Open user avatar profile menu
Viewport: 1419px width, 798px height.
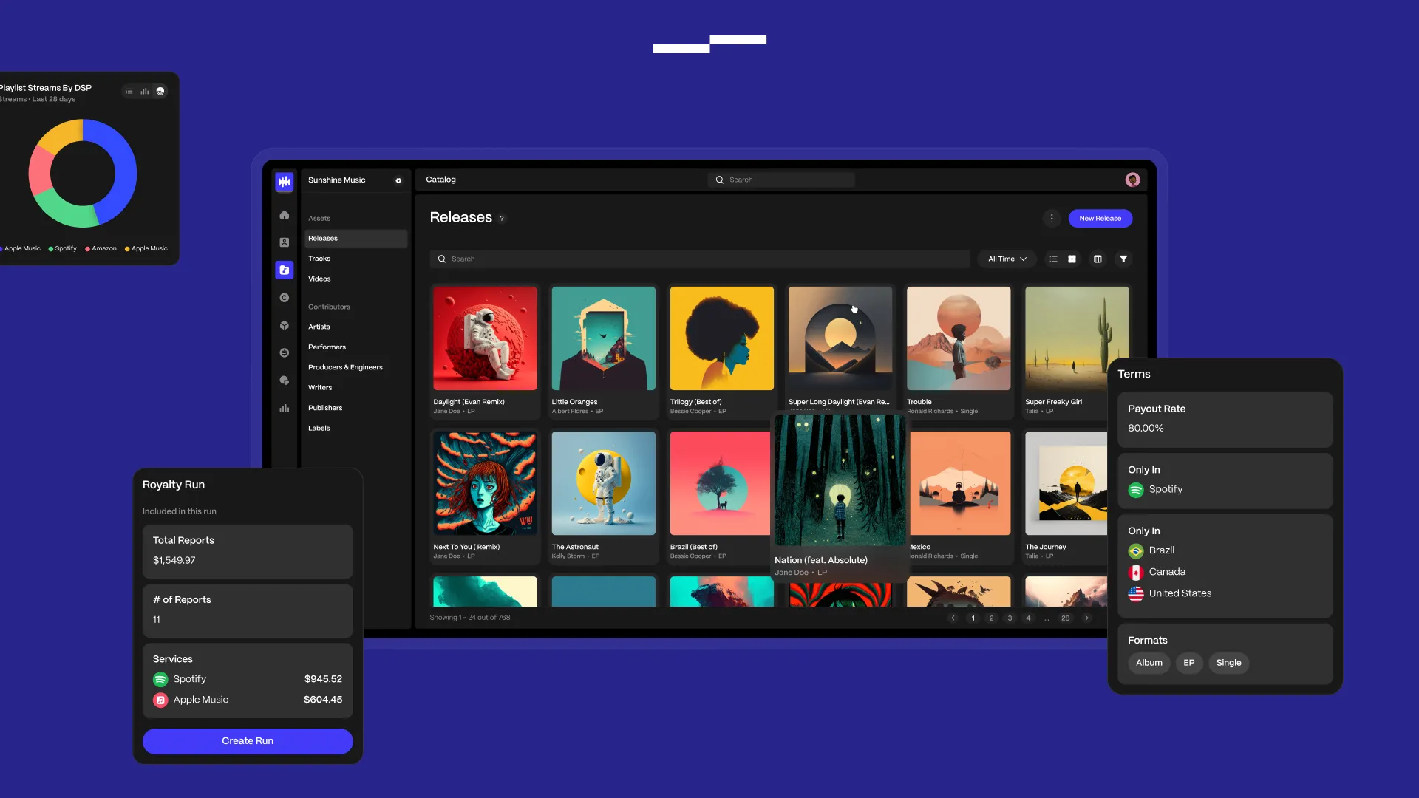click(x=1132, y=180)
